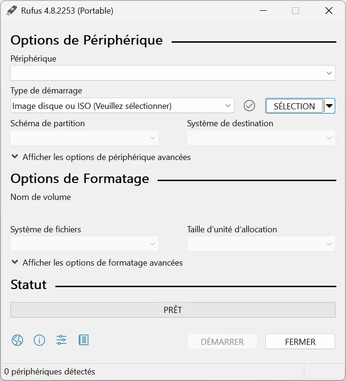Open the settings sliders icon

coord(61,340)
